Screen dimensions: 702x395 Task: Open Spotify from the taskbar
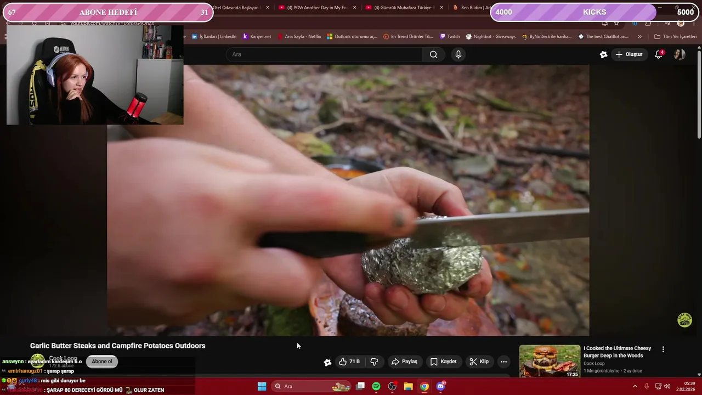click(x=376, y=386)
